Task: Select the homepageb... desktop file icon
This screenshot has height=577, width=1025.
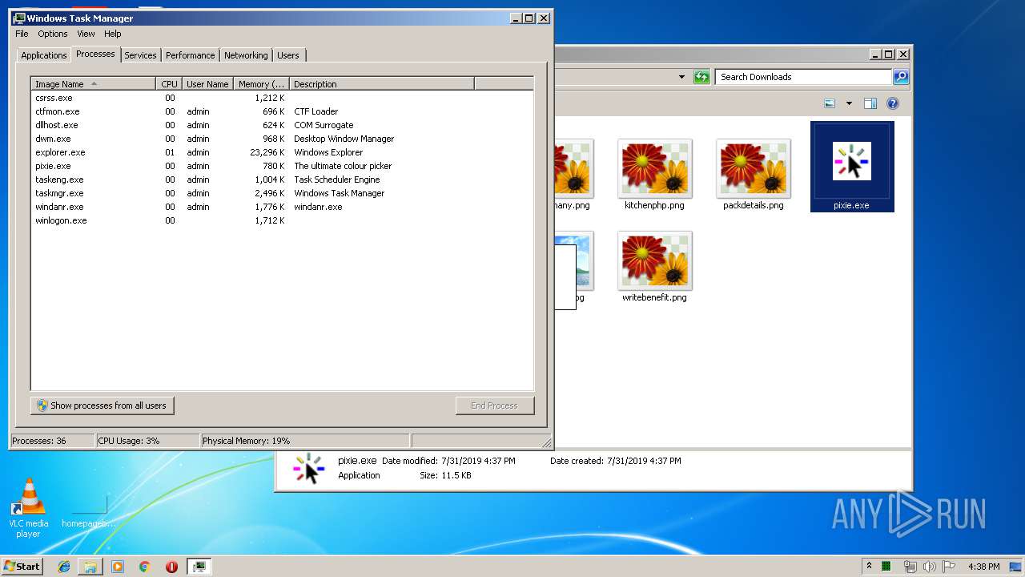Action: [x=89, y=510]
